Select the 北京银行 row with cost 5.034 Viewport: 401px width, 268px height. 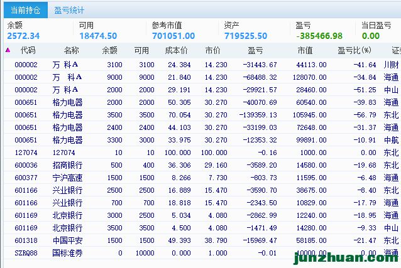click(202, 215)
